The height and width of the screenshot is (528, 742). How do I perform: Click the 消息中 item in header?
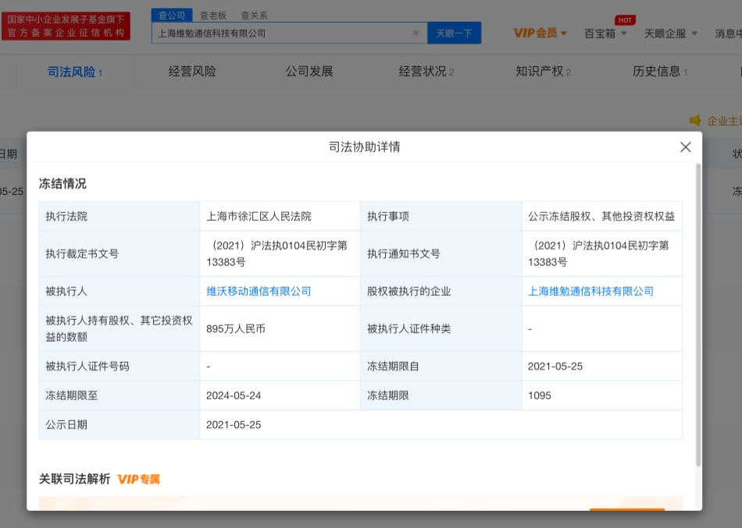click(x=728, y=34)
